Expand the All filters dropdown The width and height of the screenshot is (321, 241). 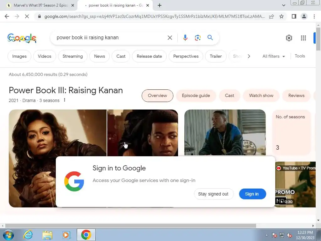pos(274,56)
